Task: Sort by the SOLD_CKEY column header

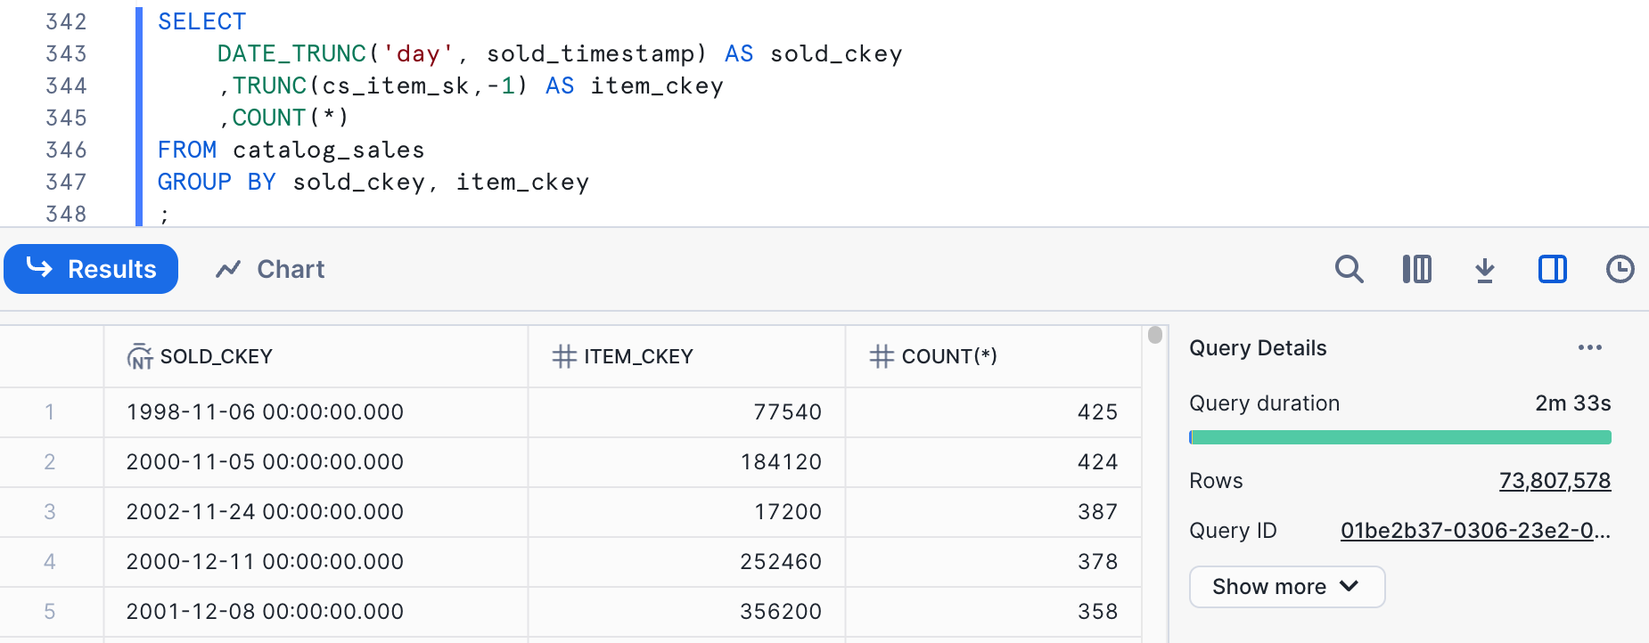Action: (217, 356)
